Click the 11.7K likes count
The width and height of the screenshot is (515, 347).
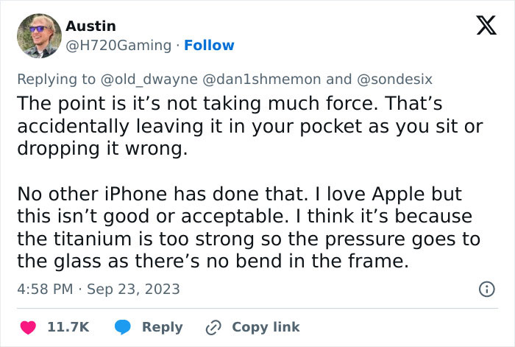pyautogui.click(x=68, y=327)
